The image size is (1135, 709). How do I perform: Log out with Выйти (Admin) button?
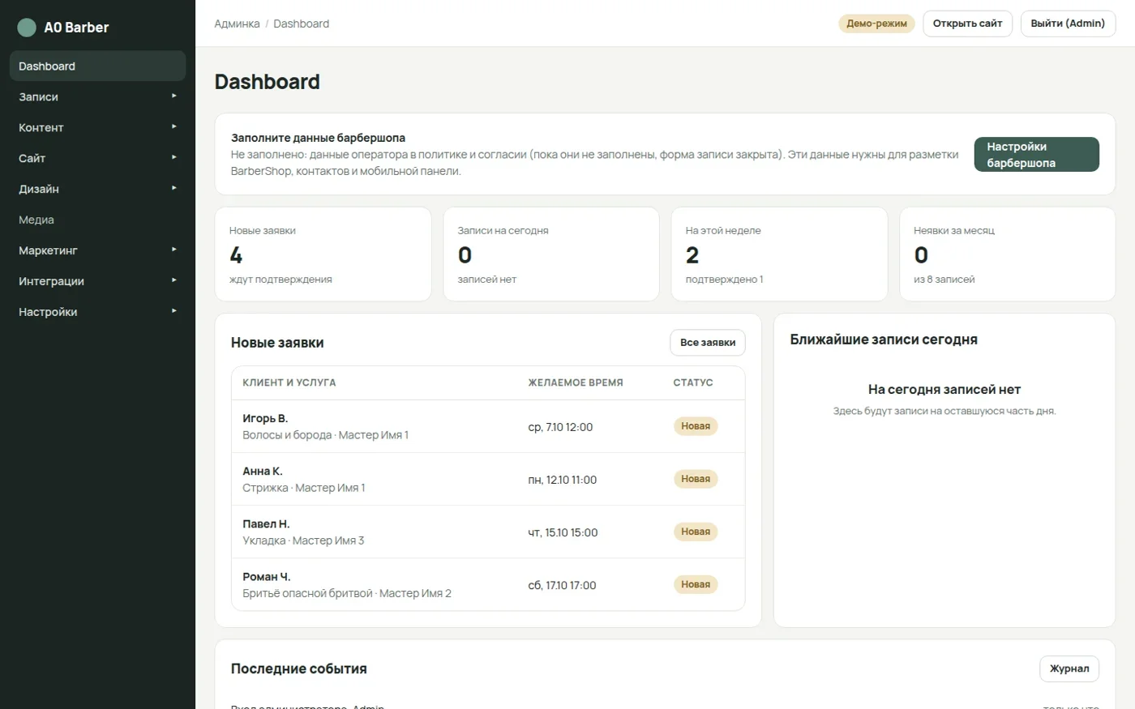[x=1068, y=23]
